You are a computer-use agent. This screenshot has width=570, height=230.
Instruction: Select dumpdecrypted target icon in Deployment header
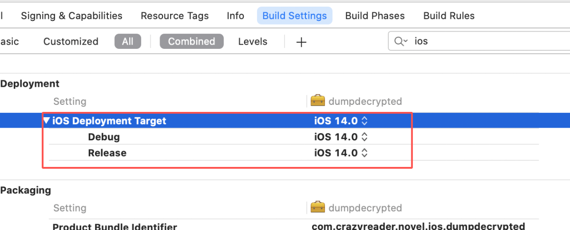tap(318, 101)
